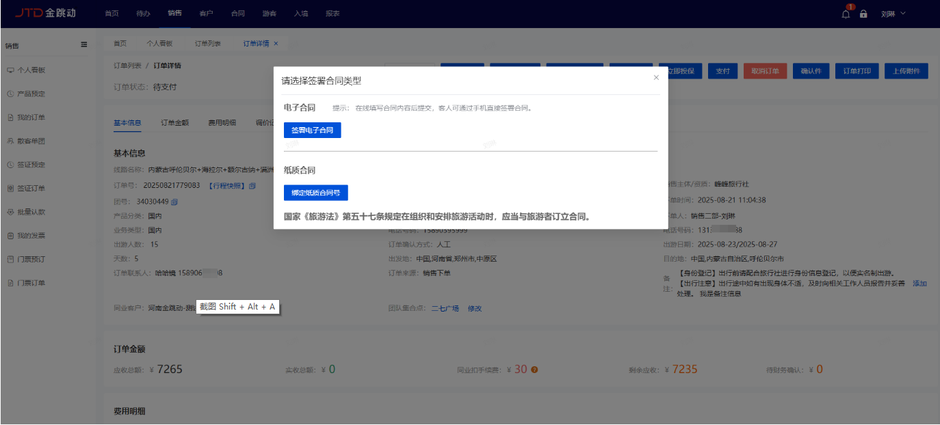Screen dimensions: 940x425
Task: Click 修改 link beside 二七广场
Action: 475,308
